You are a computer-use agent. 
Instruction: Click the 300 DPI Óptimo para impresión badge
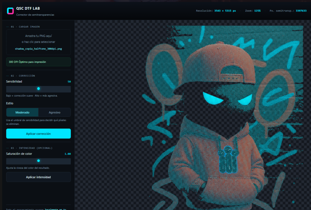coord(39,62)
